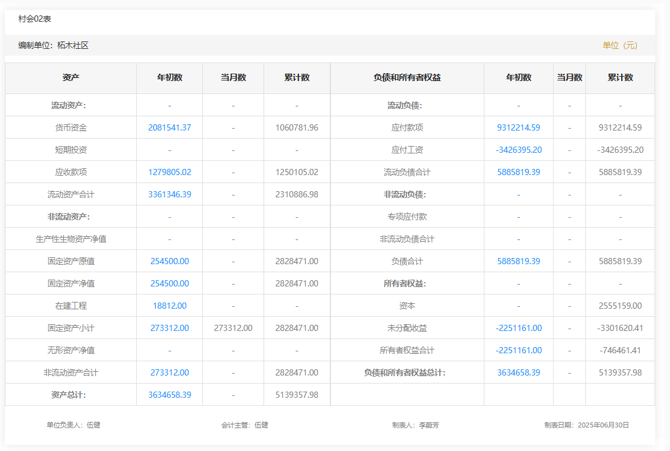Open the 货币资金 beginning balance 2081541.37 link
The image size is (670, 451).
(x=170, y=127)
